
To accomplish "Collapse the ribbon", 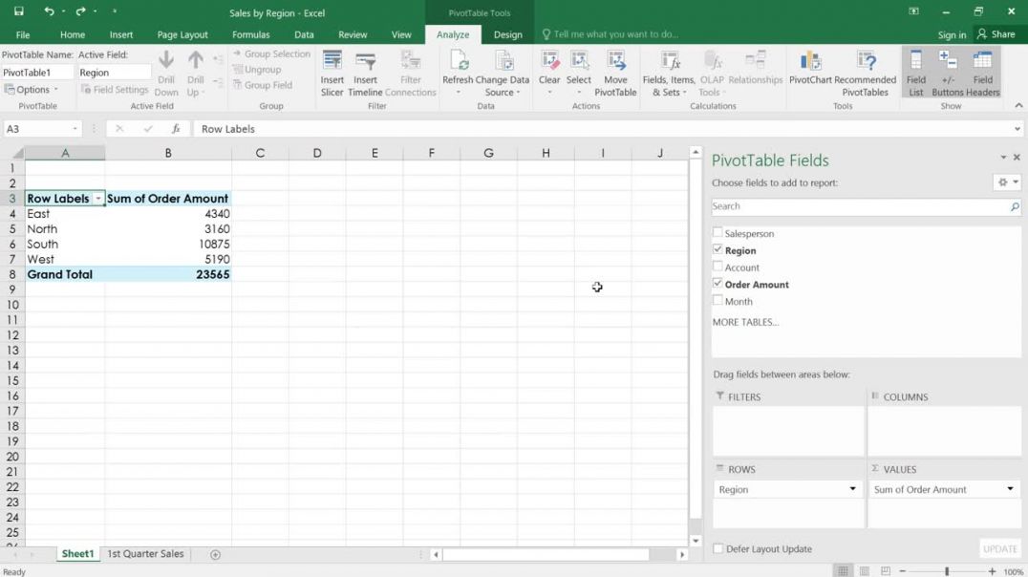I will click(x=1018, y=106).
